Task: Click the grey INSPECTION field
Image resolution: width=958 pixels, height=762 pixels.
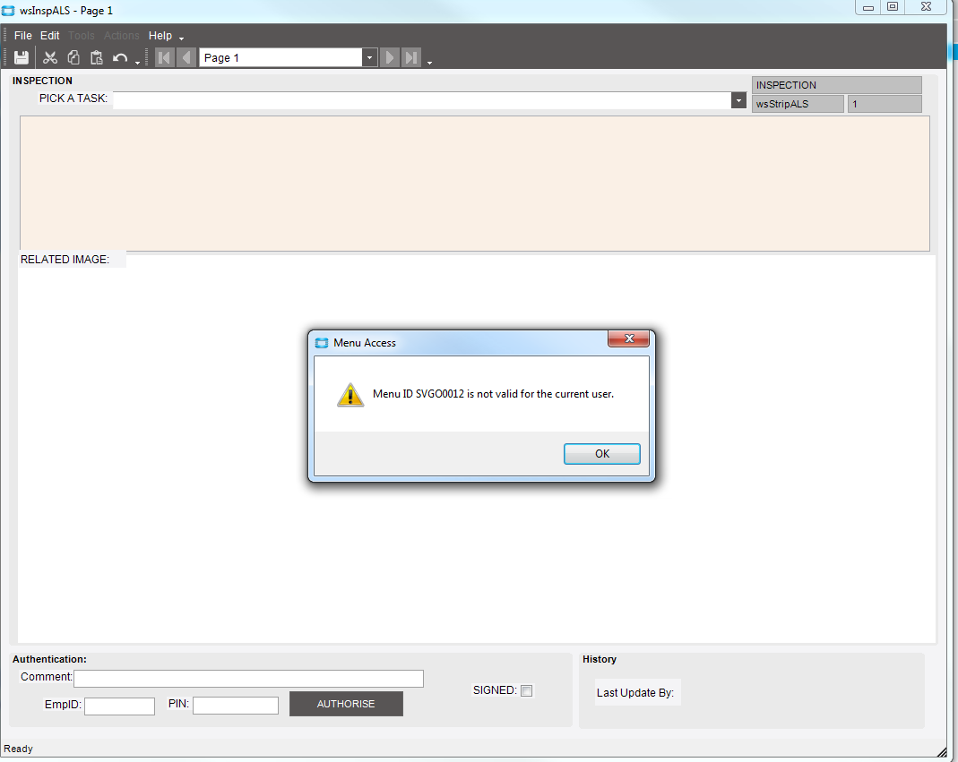Action: 836,85
